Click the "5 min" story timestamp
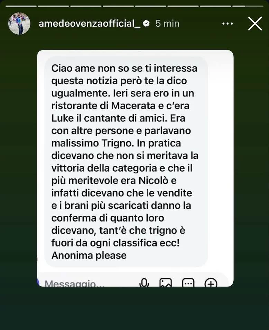 pyautogui.click(x=167, y=24)
